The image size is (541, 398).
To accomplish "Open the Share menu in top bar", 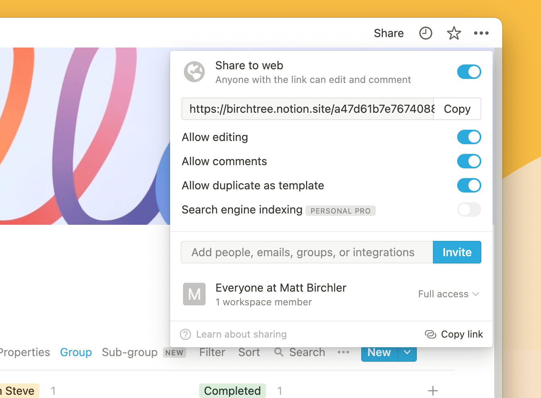I will 389,33.
